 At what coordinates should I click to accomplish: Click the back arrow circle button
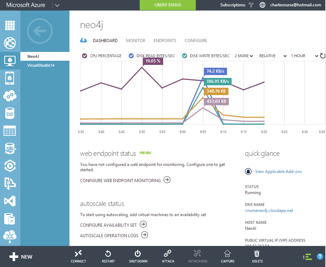pyautogui.click(x=40, y=31)
